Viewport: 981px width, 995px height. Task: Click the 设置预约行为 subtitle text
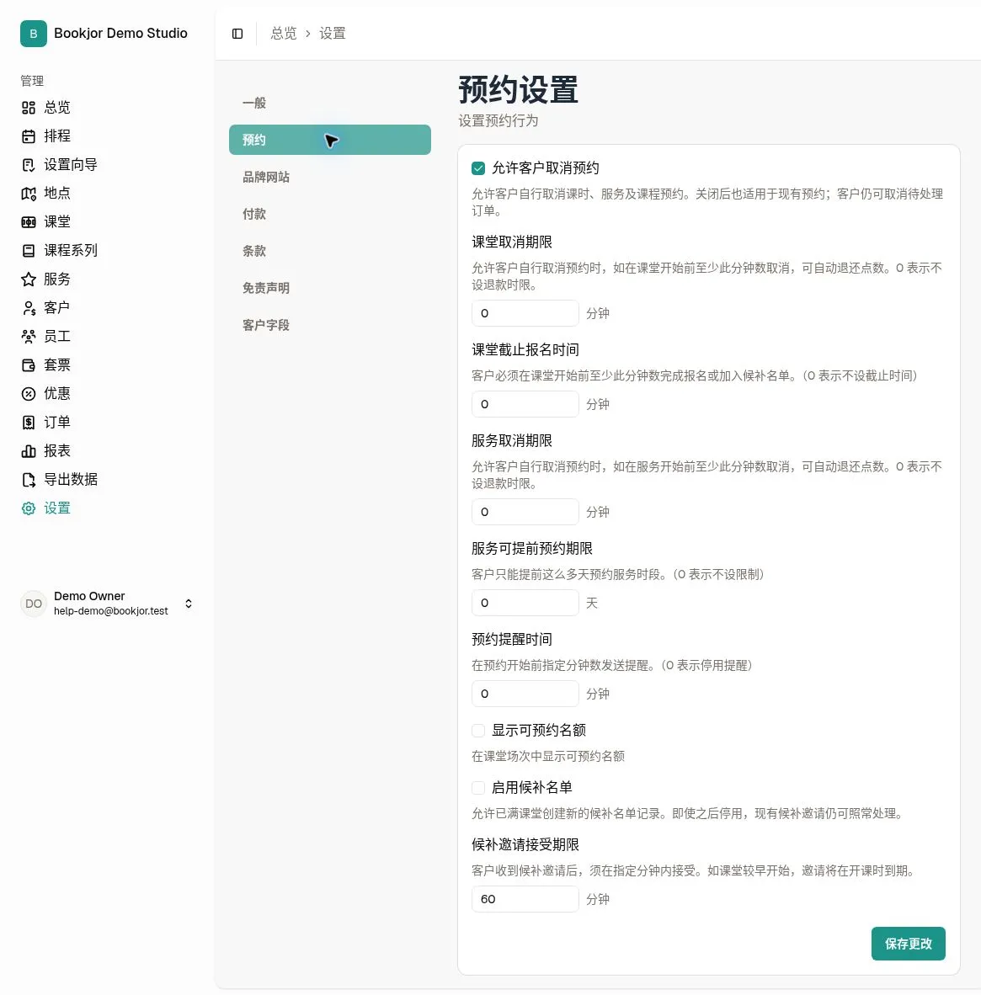498,120
